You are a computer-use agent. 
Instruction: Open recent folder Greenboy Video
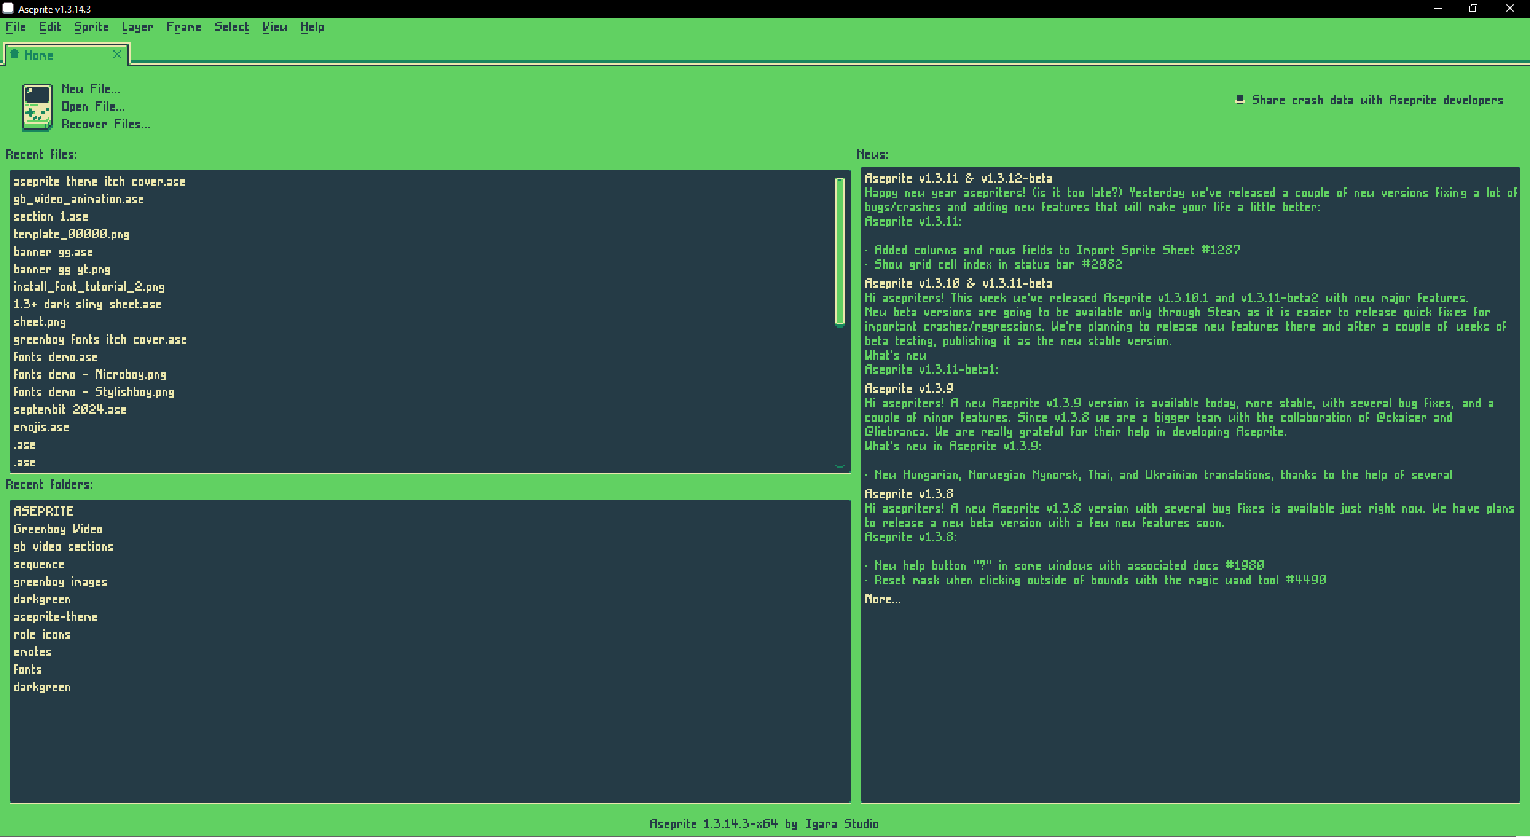[x=58, y=529]
